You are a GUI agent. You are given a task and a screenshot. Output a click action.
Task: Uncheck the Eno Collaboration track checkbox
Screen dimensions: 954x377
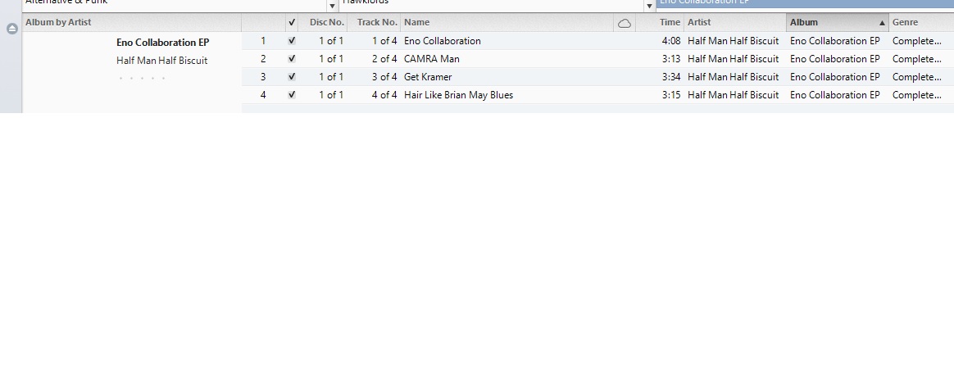click(x=292, y=41)
